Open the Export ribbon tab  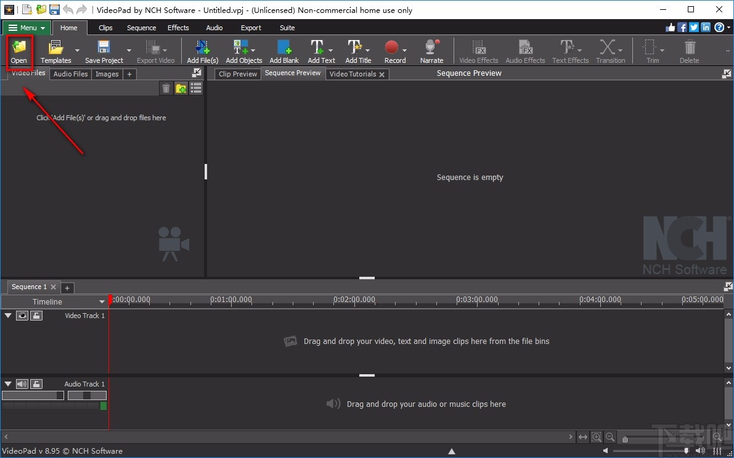pyautogui.click(x=251, y=28)
